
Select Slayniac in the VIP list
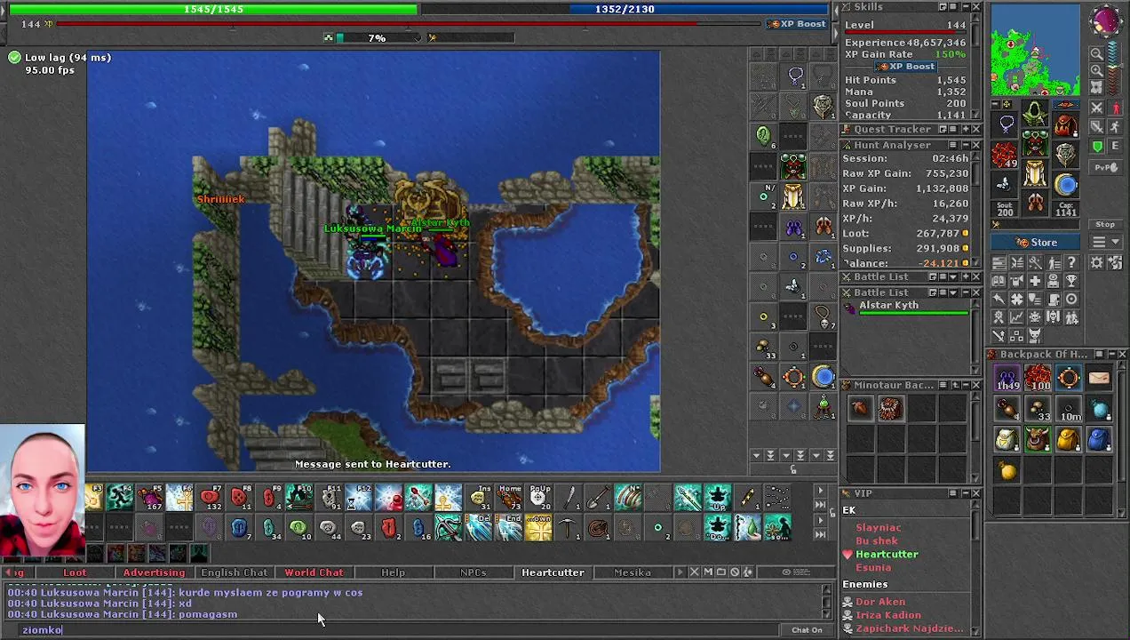pyautogui.click(x=878, y=528)
